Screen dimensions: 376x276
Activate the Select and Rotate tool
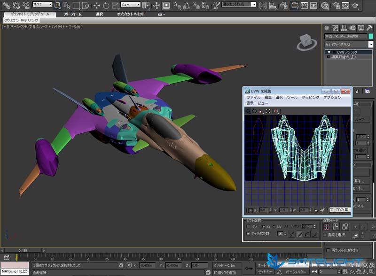(106, 5)
